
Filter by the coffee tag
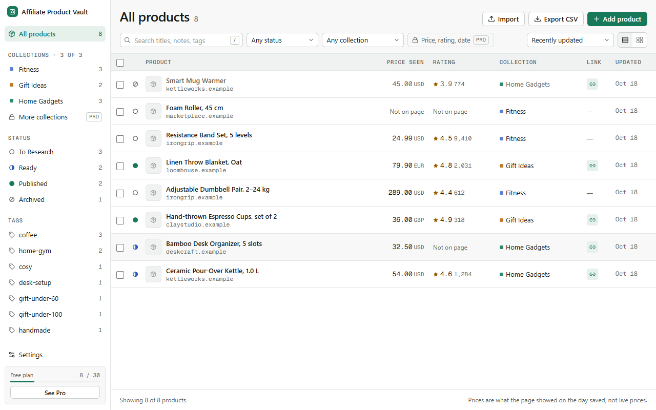click(55, 235)
